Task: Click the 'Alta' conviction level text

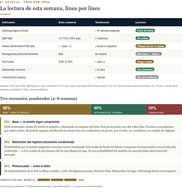Action: pos(81,180)
